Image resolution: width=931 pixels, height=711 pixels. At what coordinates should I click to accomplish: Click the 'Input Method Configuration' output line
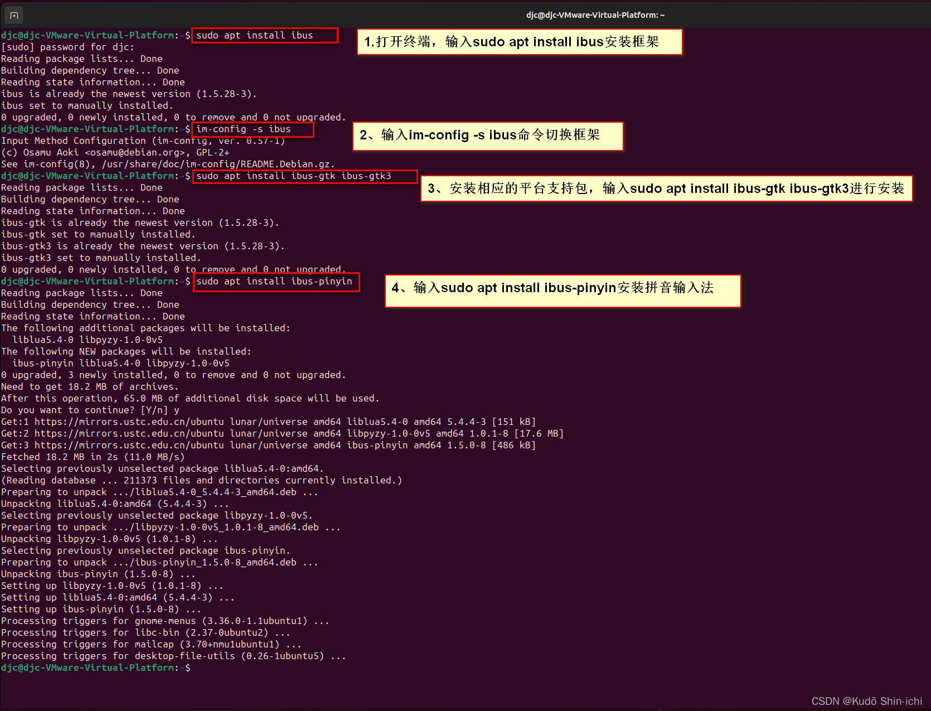point(143,141)
